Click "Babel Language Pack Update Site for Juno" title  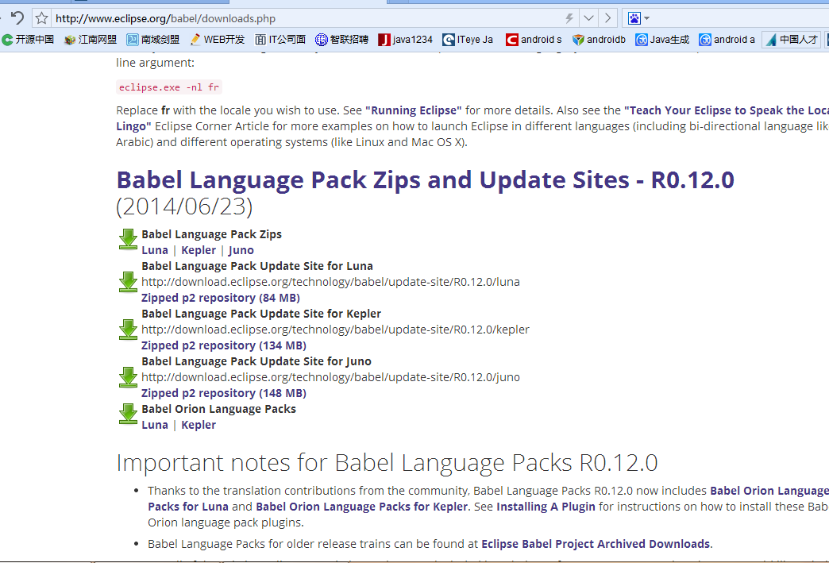click(x=256, y=361)
